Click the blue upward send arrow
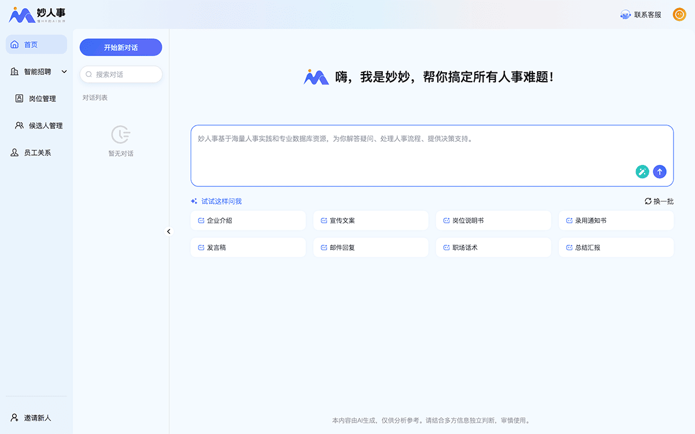Viewport: 695px width, 434px height. 660,171
